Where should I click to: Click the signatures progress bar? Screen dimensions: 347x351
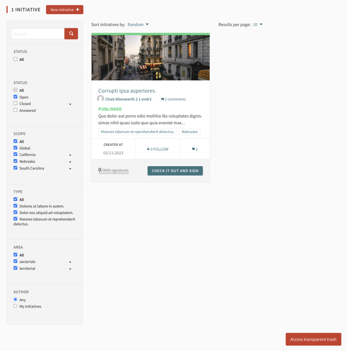coord(114,173)
